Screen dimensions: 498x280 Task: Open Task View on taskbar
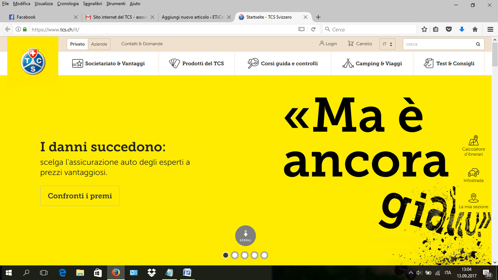[x=44, y=272]
